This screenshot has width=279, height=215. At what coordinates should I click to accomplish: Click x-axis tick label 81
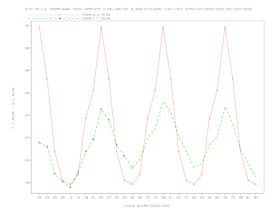tap(248, 197)
